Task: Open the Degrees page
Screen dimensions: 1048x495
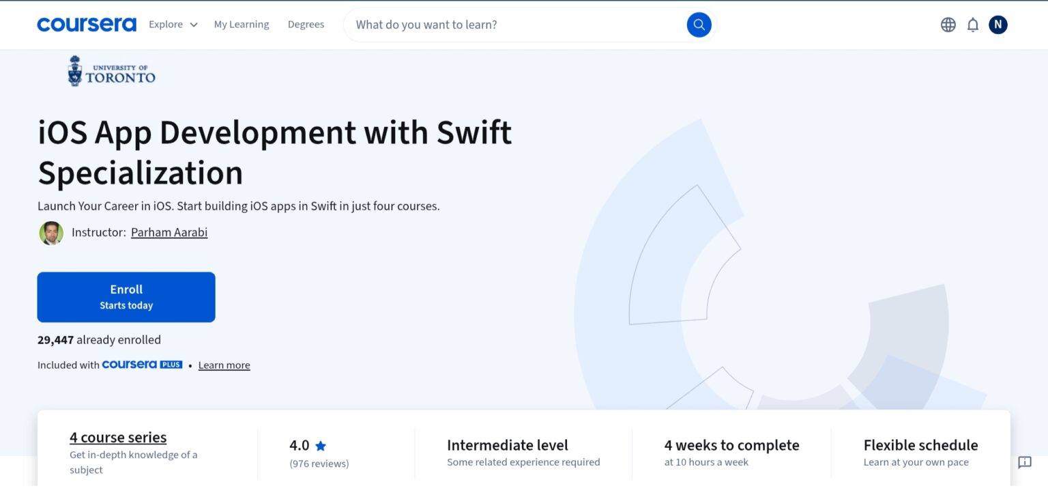Action: click(306, 24)
